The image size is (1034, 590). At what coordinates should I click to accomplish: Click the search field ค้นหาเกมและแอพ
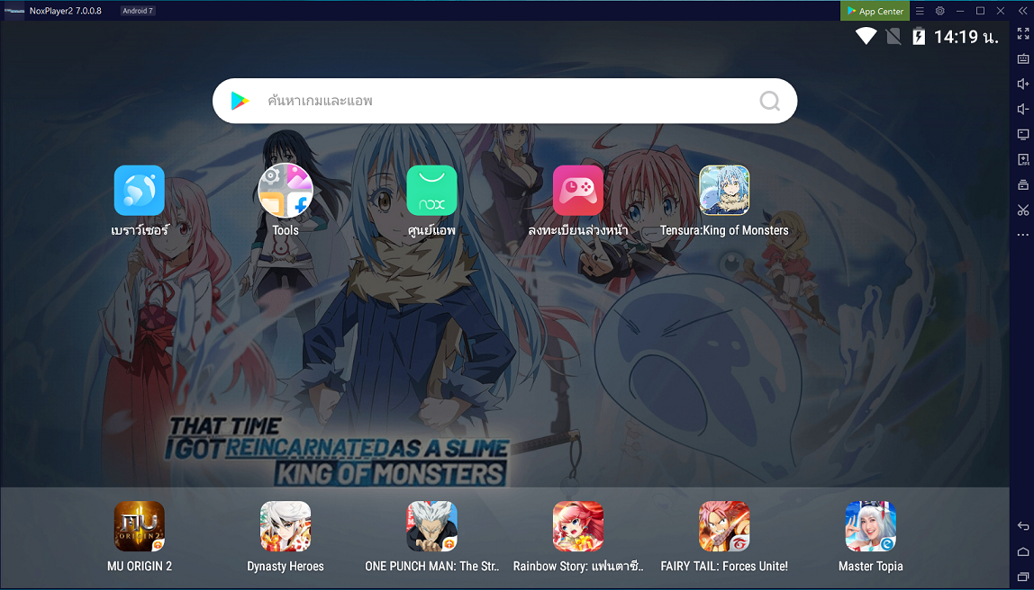[504, 101]
